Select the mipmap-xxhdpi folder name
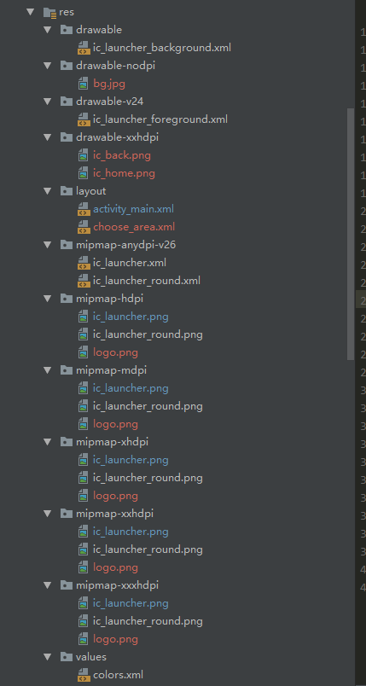The width and height of the screenshot is (366, 686). click(x=114, y=514)
